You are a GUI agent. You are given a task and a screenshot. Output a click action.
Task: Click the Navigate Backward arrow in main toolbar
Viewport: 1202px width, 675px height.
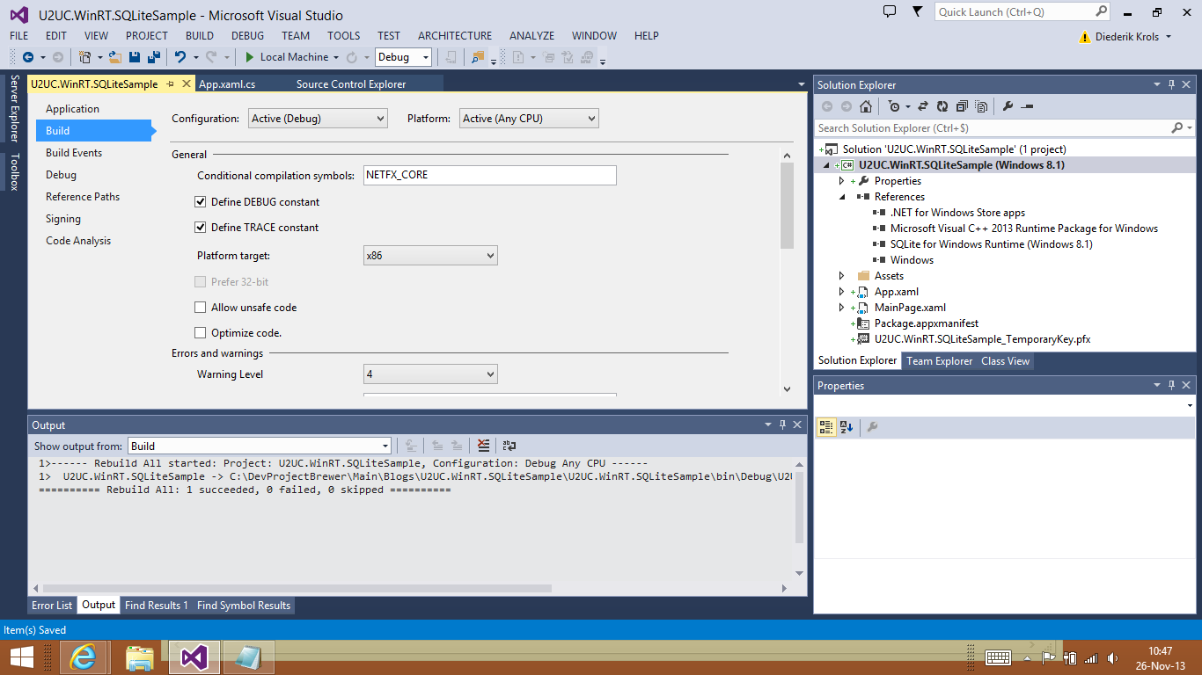point(28,57)
